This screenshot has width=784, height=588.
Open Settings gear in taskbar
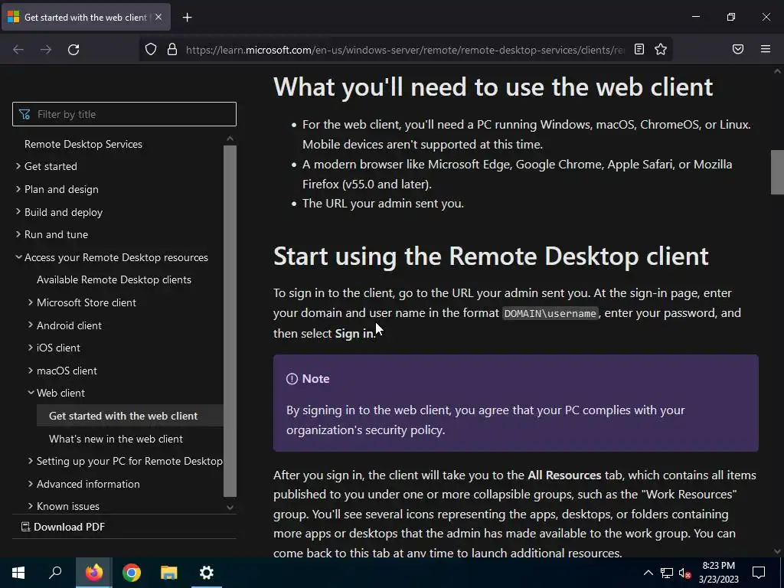[x=207, y=573]
